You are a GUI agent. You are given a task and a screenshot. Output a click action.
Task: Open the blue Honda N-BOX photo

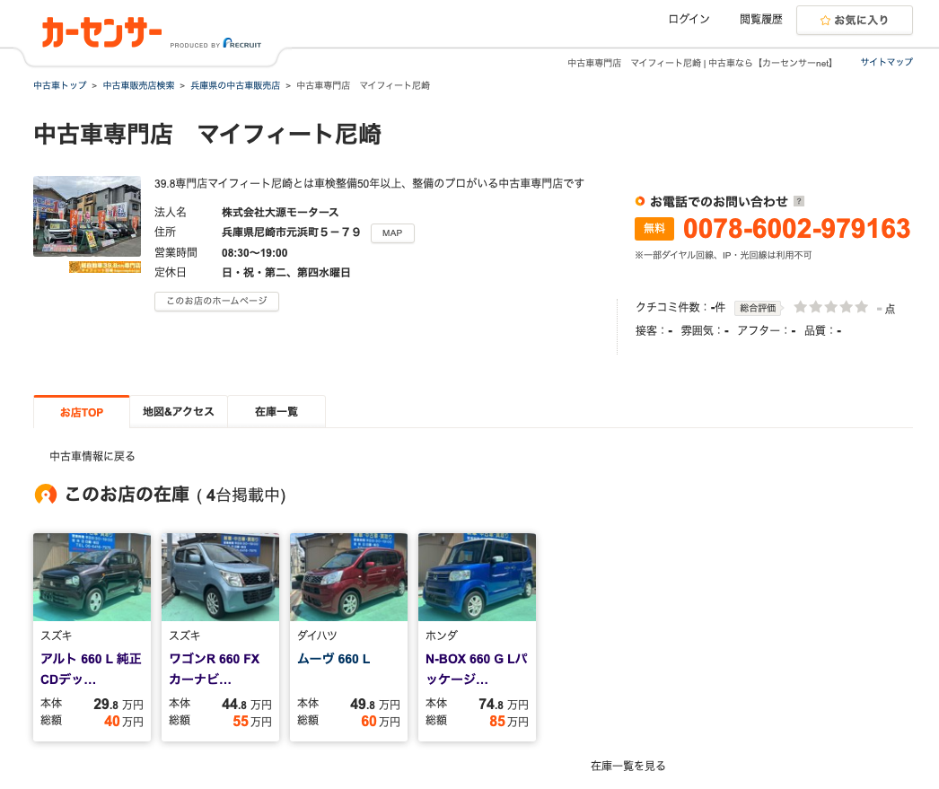(478, 577)
